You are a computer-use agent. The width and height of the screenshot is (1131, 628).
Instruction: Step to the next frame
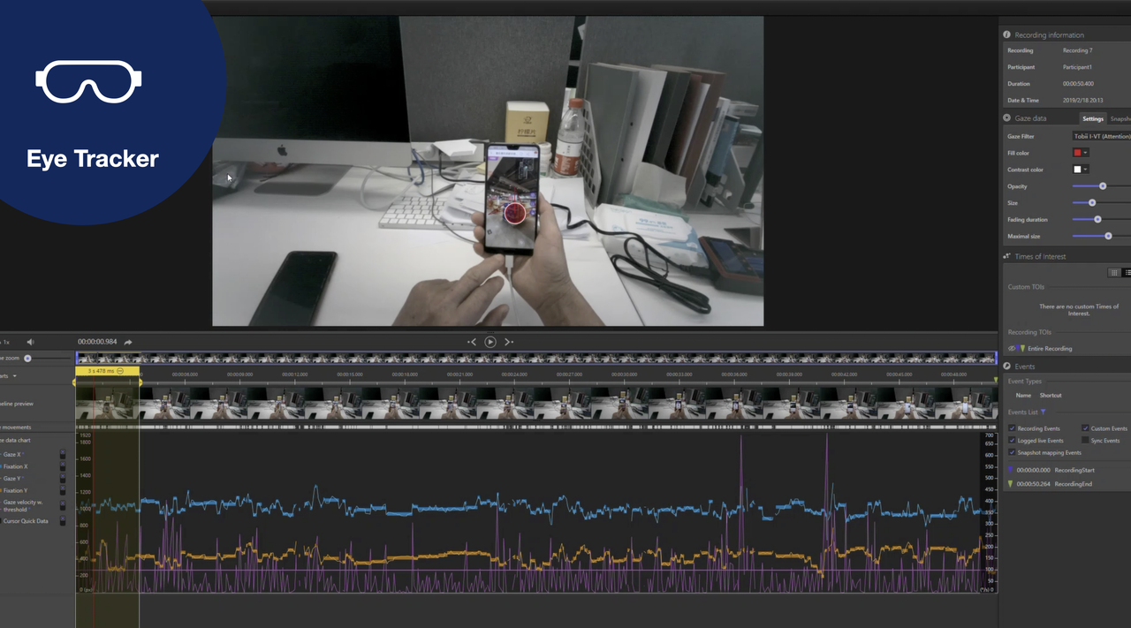509,342
